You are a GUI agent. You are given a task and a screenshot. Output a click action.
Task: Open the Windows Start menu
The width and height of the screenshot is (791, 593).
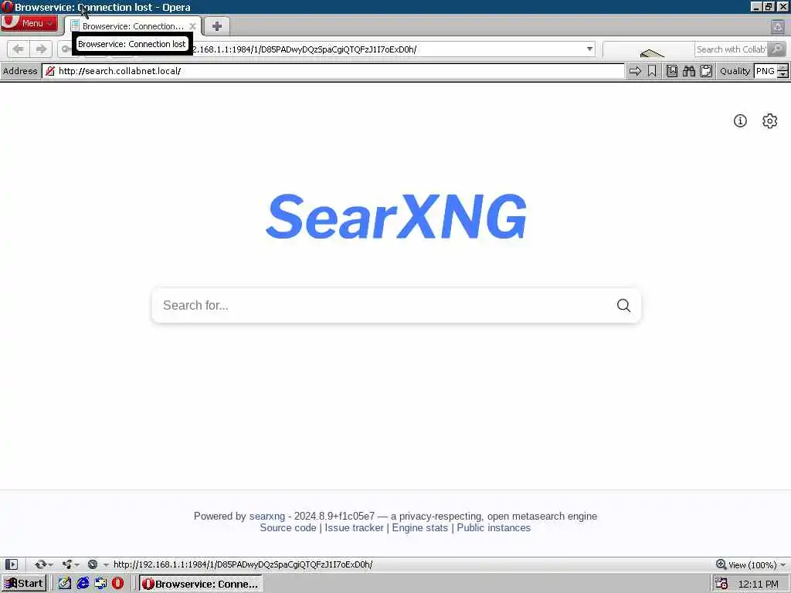pos(24,584)
